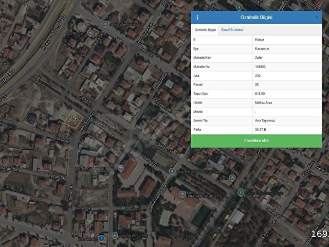Click the Tapu Alanı value 618,00
329x247 pixels.
click(260, 94)
